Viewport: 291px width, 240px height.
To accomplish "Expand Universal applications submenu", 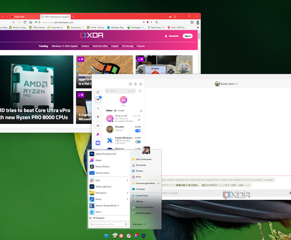I will (x=145, y=183).
